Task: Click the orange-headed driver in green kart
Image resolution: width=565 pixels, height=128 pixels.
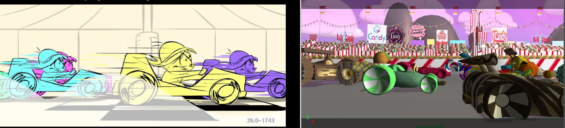Action: click(380, 57)
